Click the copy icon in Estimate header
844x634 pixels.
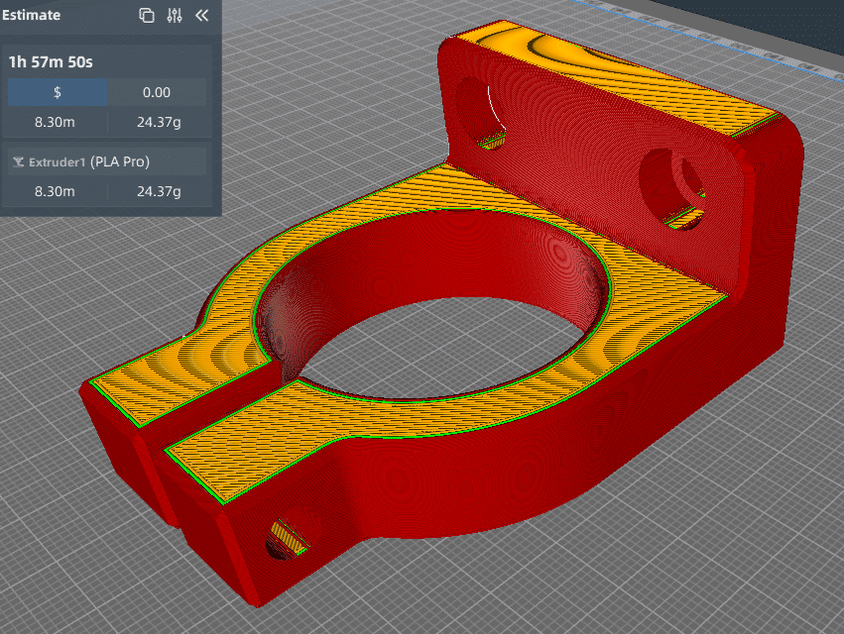tap(147, 15)
